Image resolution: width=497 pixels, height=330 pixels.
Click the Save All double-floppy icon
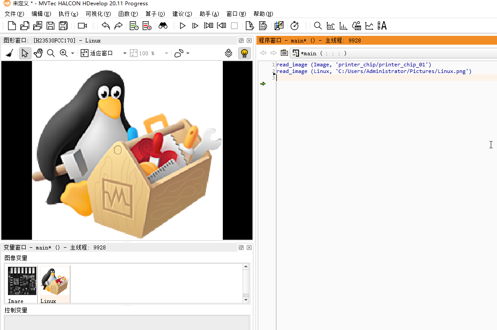pyautogui.click(x=63, y=26)
